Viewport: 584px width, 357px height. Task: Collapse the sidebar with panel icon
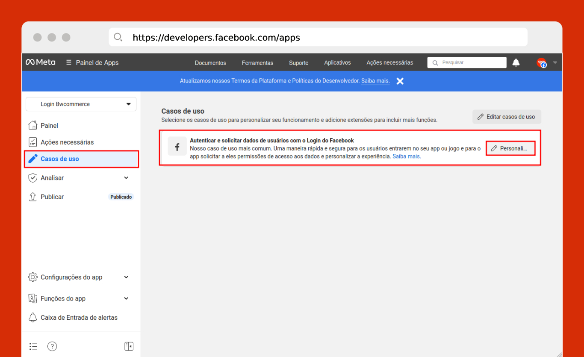coord(129,346)
